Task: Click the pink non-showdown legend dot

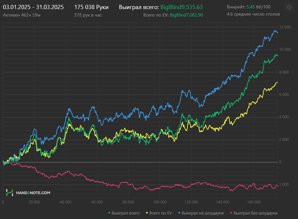Action: pyautogui.click(x=231, y=213)
